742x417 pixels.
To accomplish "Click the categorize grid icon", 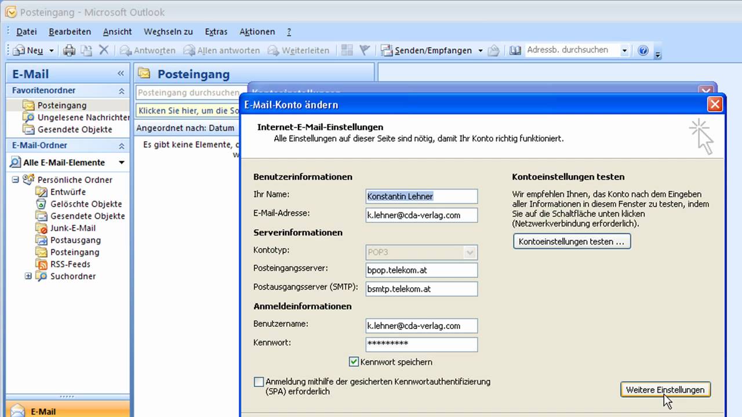I will 347,50.
